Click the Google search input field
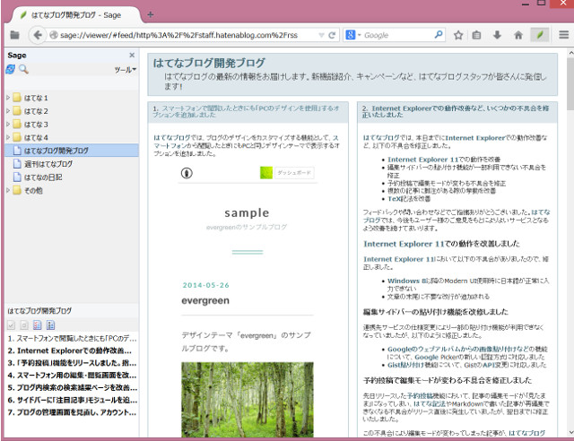574x441 pixels. pos(397,35)
